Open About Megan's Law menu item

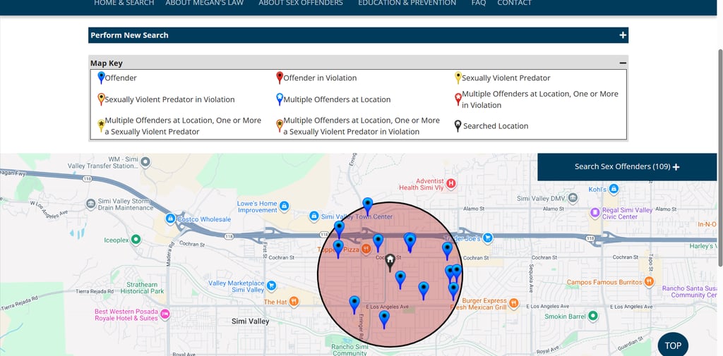[204, 4]
